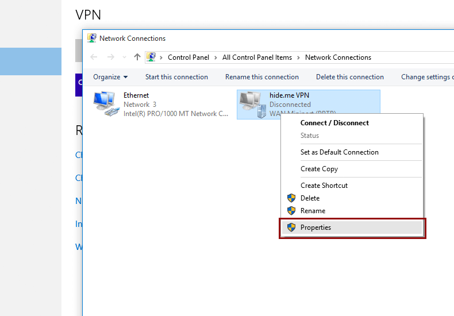The image size is (454, 316).
Task: Select highlighted sidebar item in Settings window
Action: click(30, 61)
